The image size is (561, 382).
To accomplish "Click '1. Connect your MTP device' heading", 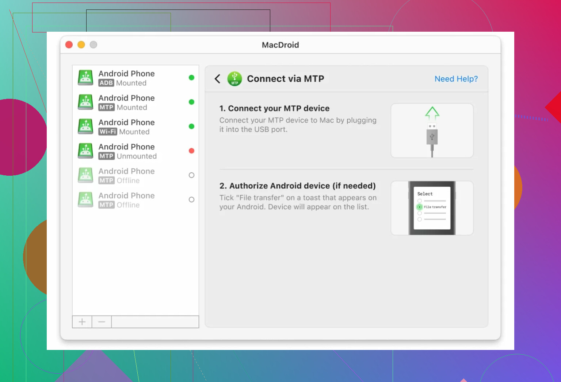I will 274,108.
